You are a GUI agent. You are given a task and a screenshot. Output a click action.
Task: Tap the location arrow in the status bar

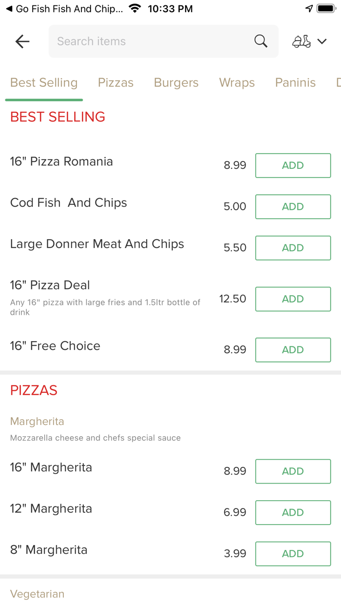coord(310,8)
